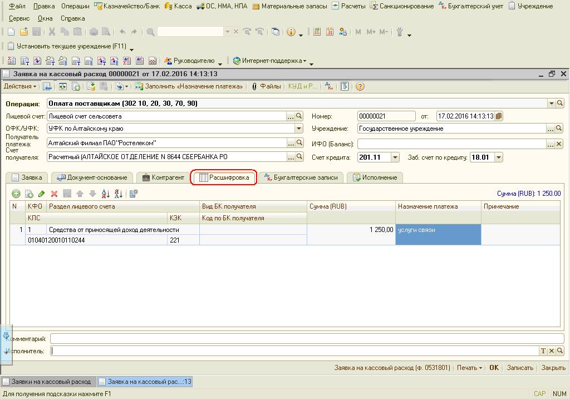
Task: Click the windows list icon
Action: tap(276, 32)
